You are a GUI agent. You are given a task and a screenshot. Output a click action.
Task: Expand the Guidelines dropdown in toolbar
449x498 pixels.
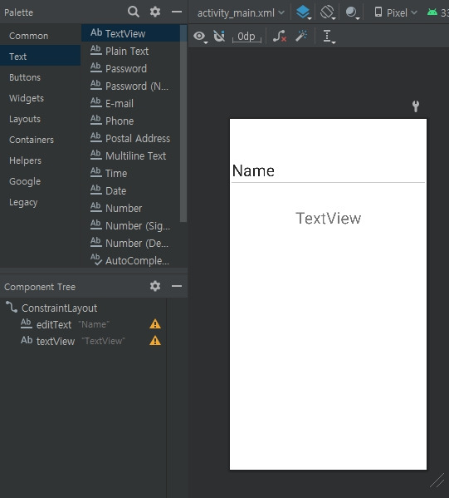tap(329, 37)
